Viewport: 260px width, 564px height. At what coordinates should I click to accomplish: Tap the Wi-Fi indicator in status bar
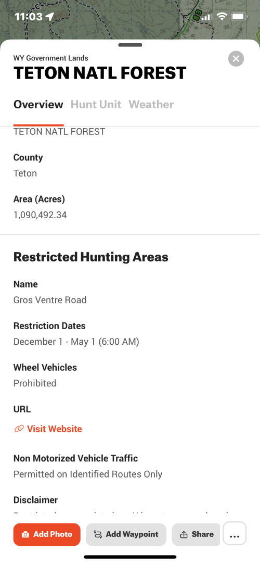(x=222, y=17)
